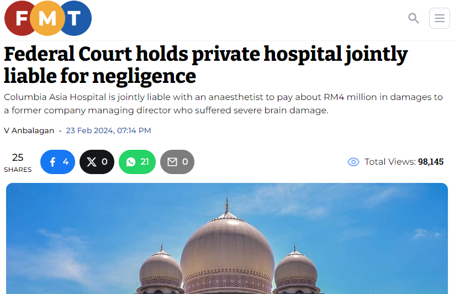Click the blue T circle of logo
The height and width of the screenshot is (294, 454).
click(77, 18)
